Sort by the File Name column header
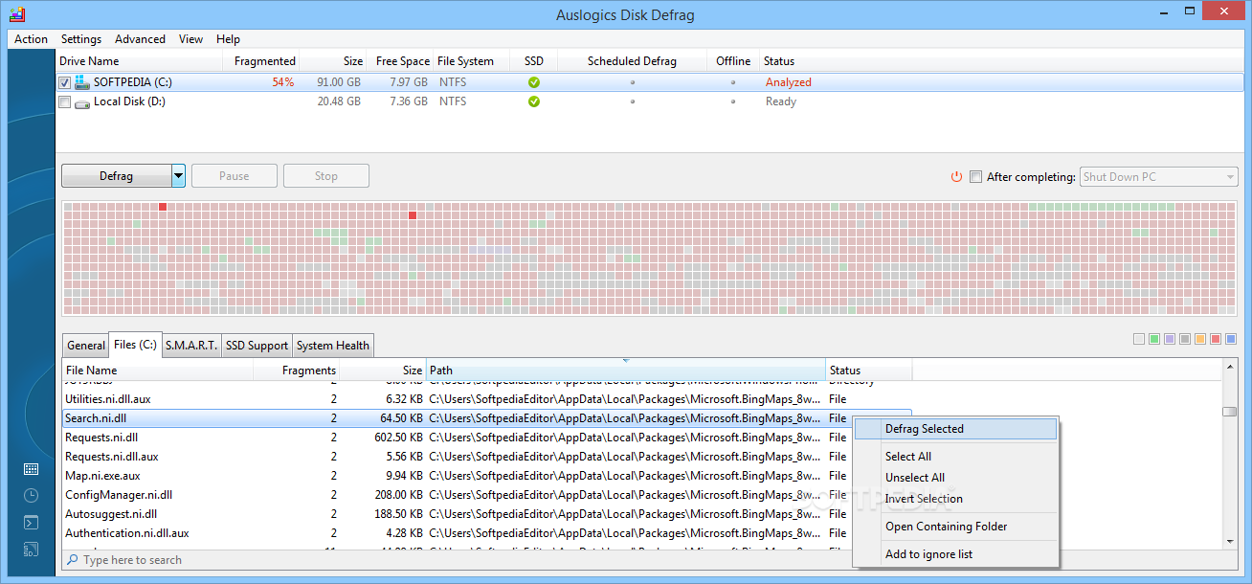 tap(158, 370)
